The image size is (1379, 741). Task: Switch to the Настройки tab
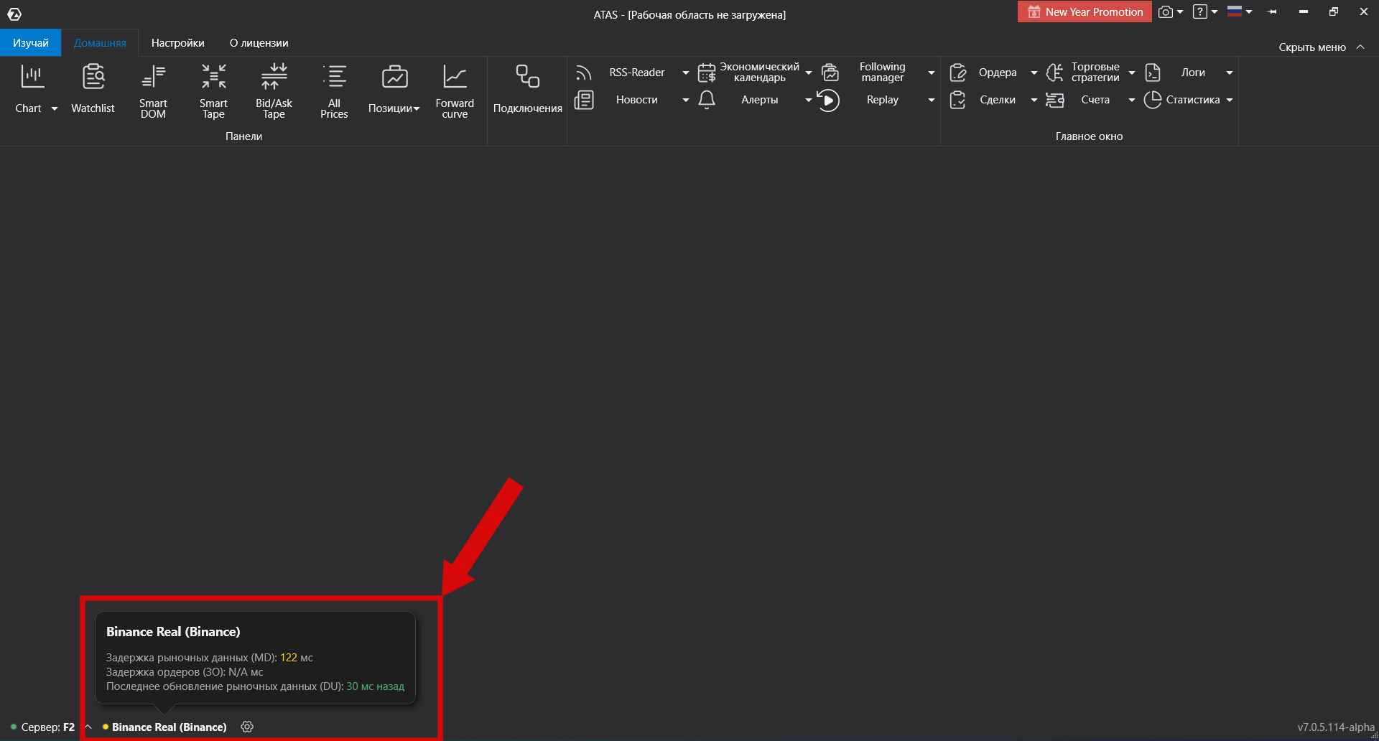coord(177,43)
